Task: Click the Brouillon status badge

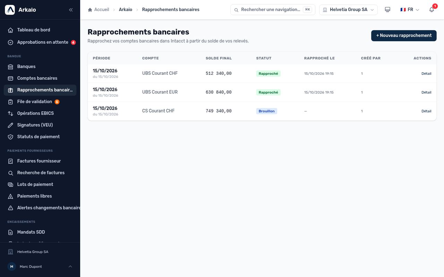Action: 267,111
